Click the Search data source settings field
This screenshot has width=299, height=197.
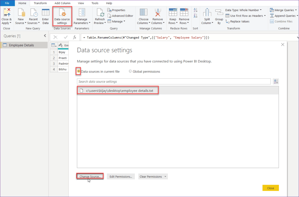click(x=174, y=81)
